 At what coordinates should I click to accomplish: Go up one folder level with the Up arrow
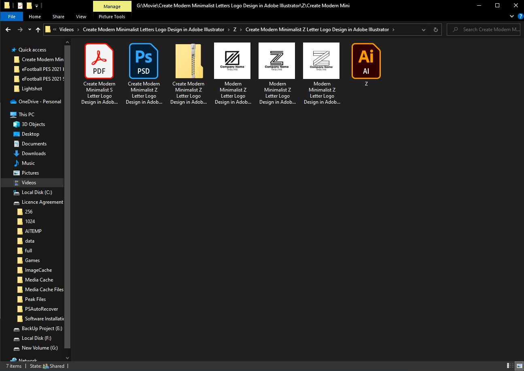click(38, 30)
